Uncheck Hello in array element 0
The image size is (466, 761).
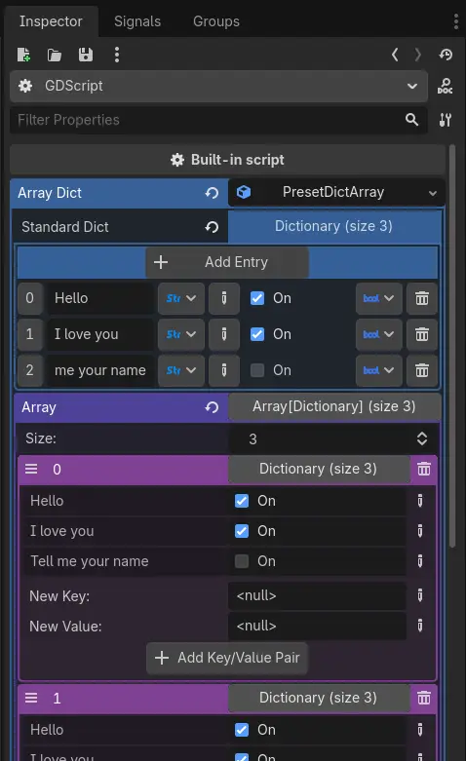(242, 501)
